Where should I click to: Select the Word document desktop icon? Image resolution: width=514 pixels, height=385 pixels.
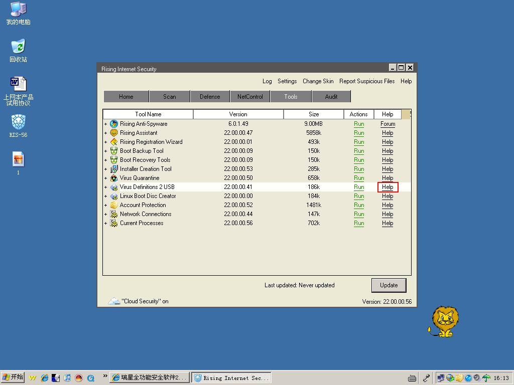(x=19, y=91)
